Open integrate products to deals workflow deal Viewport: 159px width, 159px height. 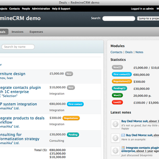(22, 120)
